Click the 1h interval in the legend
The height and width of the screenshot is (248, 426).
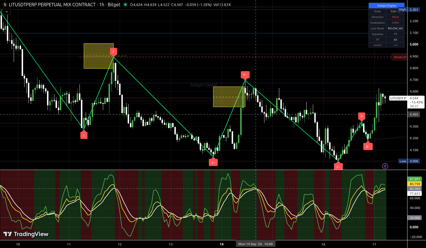point(101,5)
